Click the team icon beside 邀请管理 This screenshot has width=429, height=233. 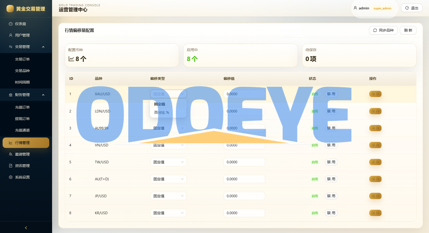point(11,154)
